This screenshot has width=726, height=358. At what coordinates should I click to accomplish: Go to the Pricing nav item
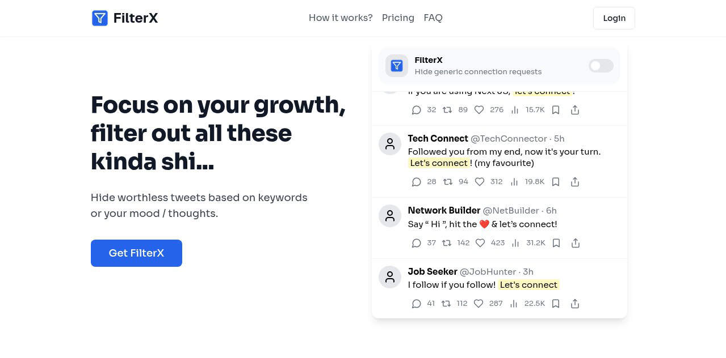point(398,18)
